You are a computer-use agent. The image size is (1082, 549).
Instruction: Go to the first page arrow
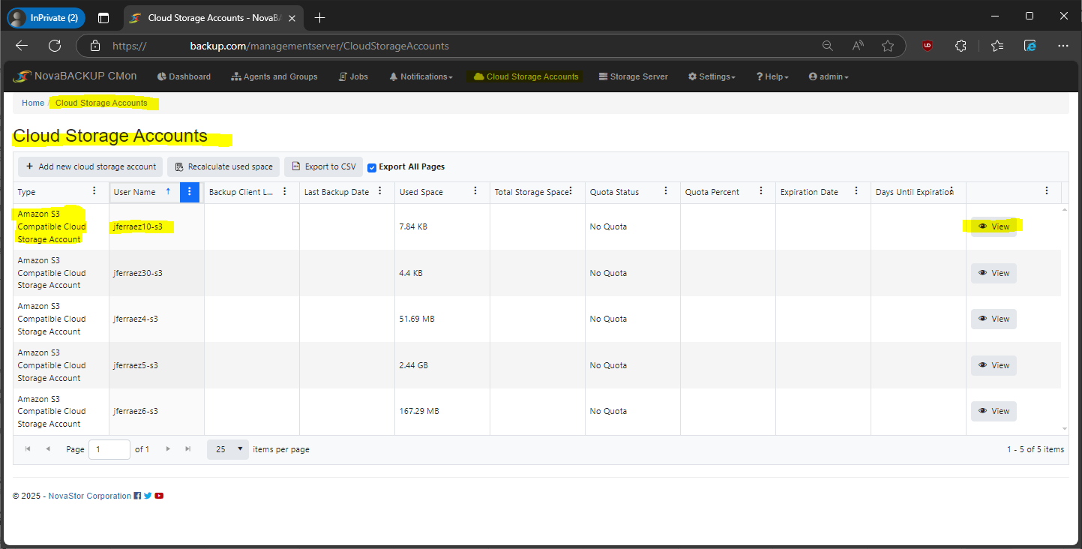point(28,449)
